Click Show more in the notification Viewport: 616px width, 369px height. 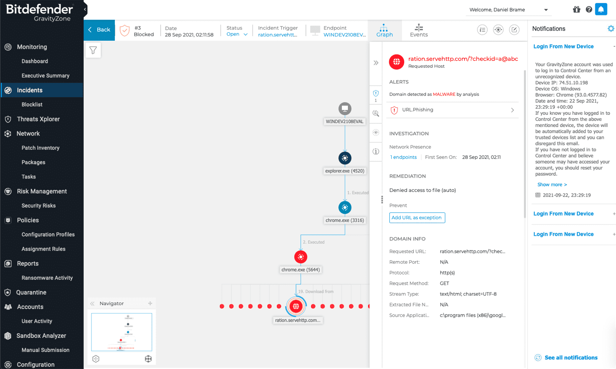click(x=552, y=185)
